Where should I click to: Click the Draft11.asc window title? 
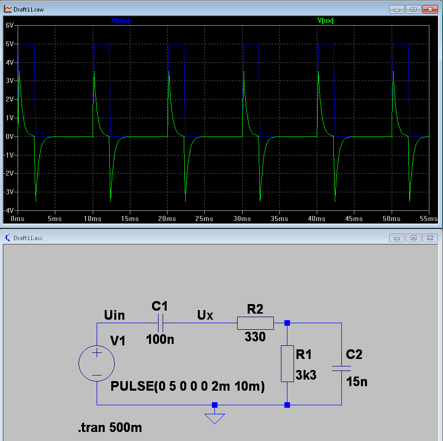point(28,238)
